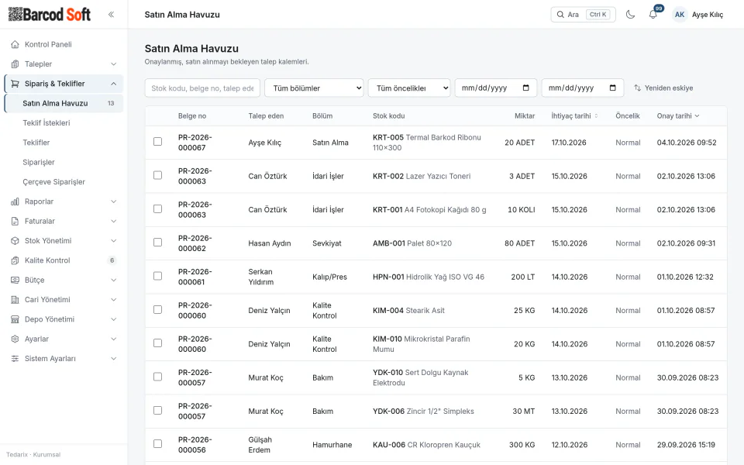Viewport: 744px width, 465px height.
Task: Expand the Stok Yönetimi menu chevron
Action: pyautogui.click(x=113, y=240)
